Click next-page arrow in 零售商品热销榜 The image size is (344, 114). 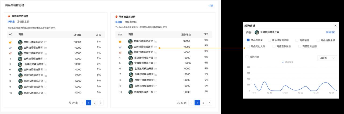(x=210, y=103)
